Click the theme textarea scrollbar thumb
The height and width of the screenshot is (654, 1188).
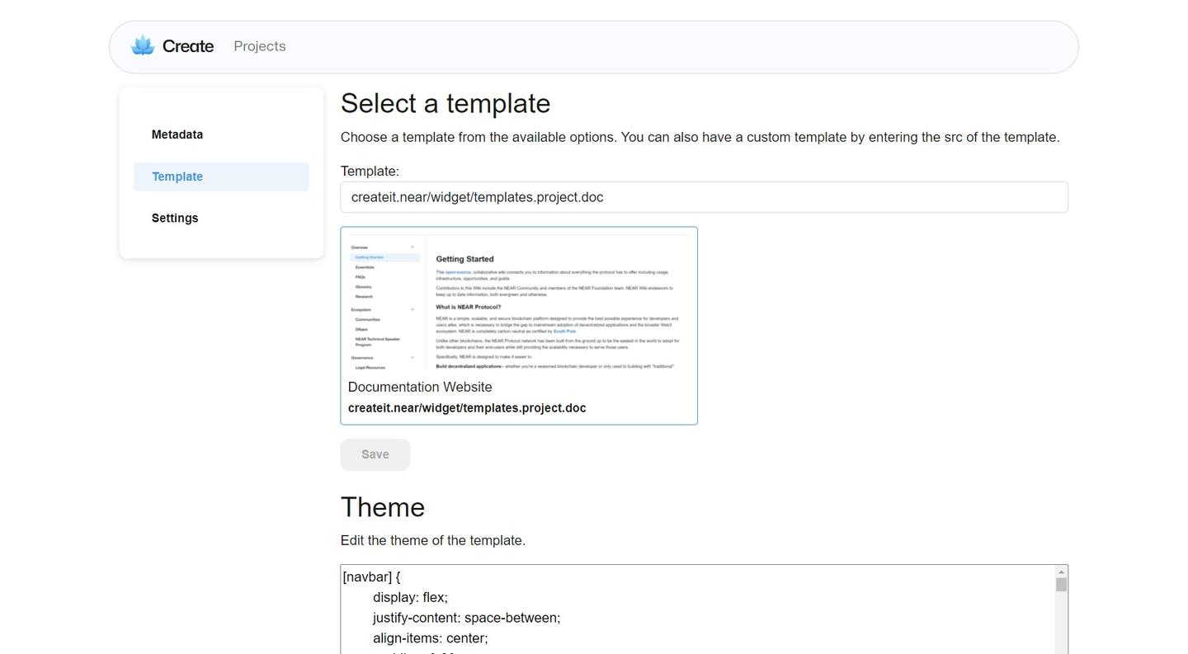pyautogui.click(x=1061, y=585)
